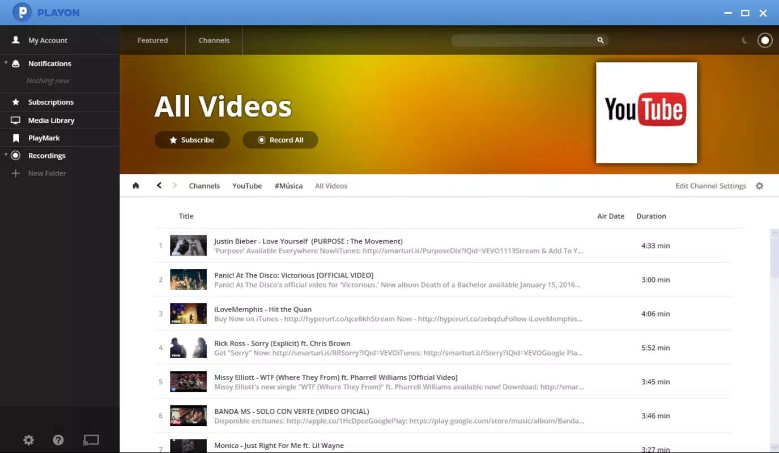Switch to the Channels tab
Screen dimensions: 779x453
214,40
